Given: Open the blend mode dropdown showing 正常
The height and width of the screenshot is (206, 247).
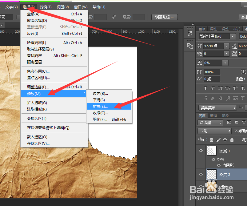Looking at the screenshot, I should 214,131.
